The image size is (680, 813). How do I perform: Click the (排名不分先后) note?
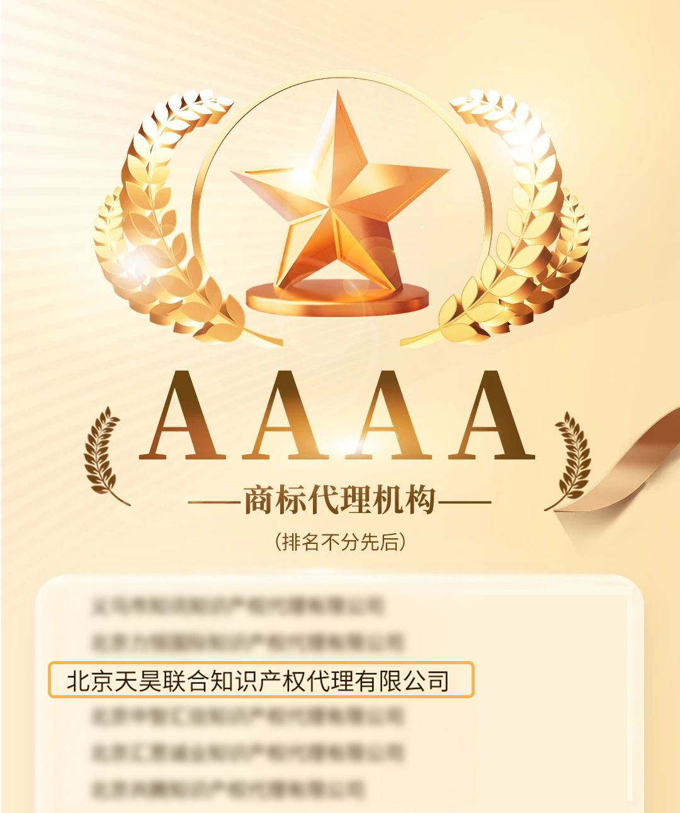340,542
